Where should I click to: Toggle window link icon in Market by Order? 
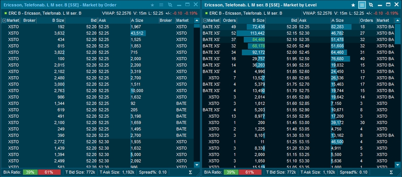(x=170, y=5)
